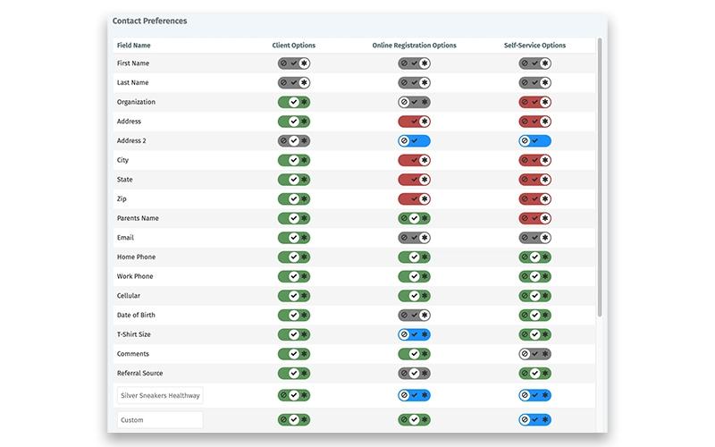Click disabled icon in Last Name Client Options
Screen dimensions: 715x447
pyautogui.click(x=283, y=82)
